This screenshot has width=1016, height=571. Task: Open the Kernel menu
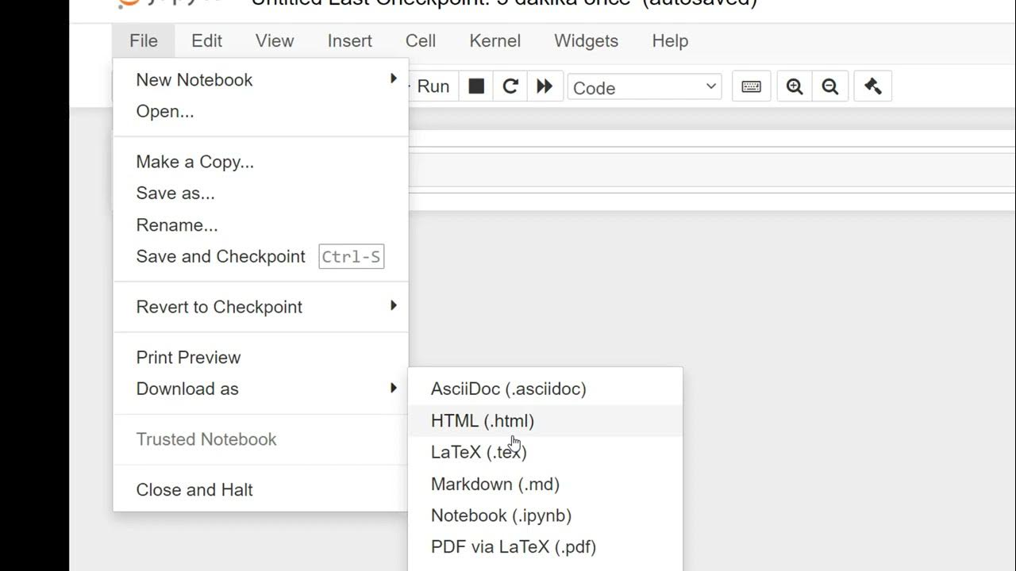(x=495, y=41)
